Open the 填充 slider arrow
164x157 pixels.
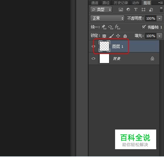[159, 36]
